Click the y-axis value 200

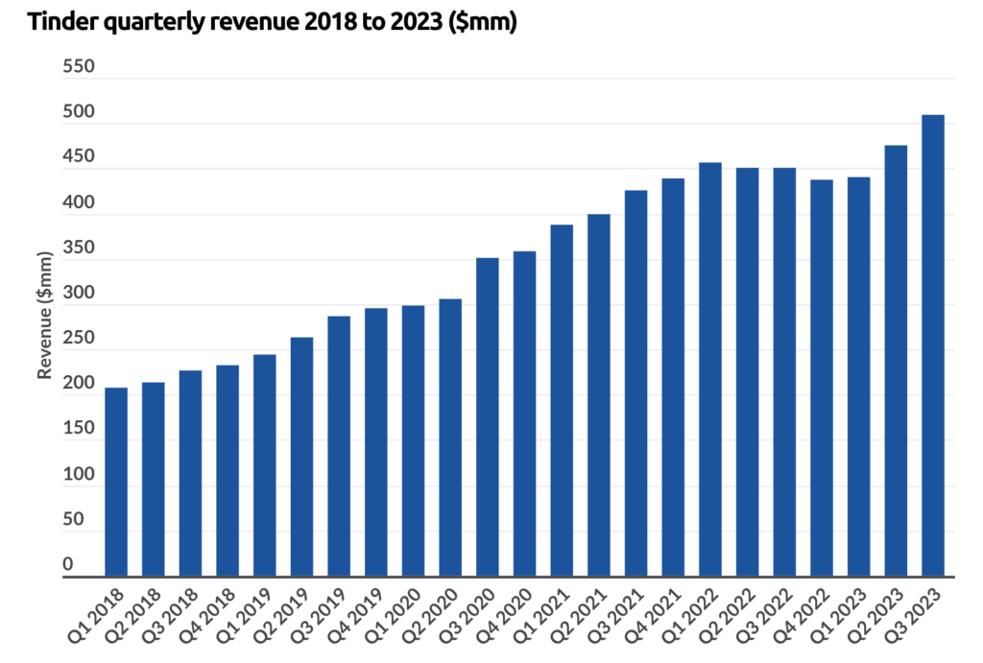[x=79, y=383]
